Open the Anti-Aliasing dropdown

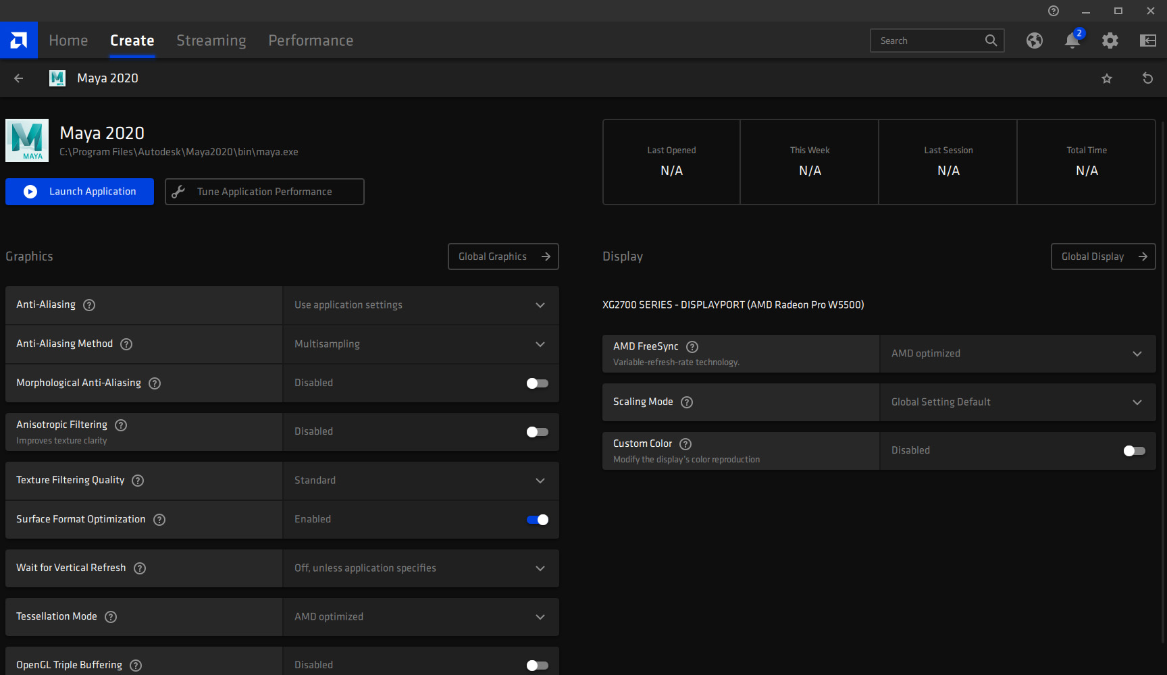(421, 305)
